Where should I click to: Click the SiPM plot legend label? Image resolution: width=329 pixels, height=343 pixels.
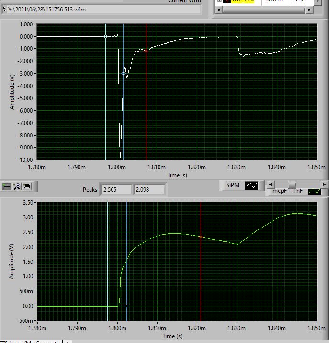233,185
